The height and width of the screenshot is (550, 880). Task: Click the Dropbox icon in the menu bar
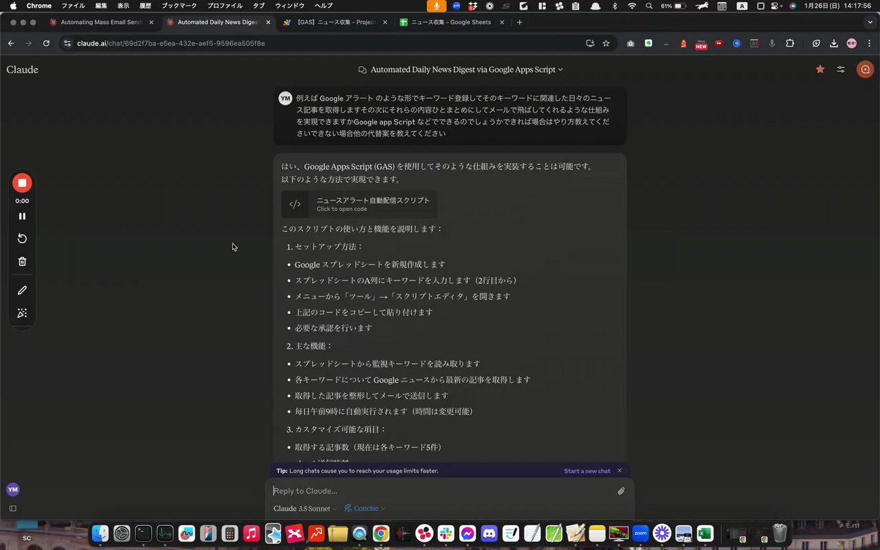(472, 5)
